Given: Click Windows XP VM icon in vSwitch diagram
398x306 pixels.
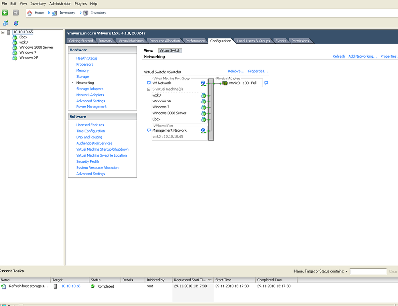Looking at the screenshot, I should 204,102.
